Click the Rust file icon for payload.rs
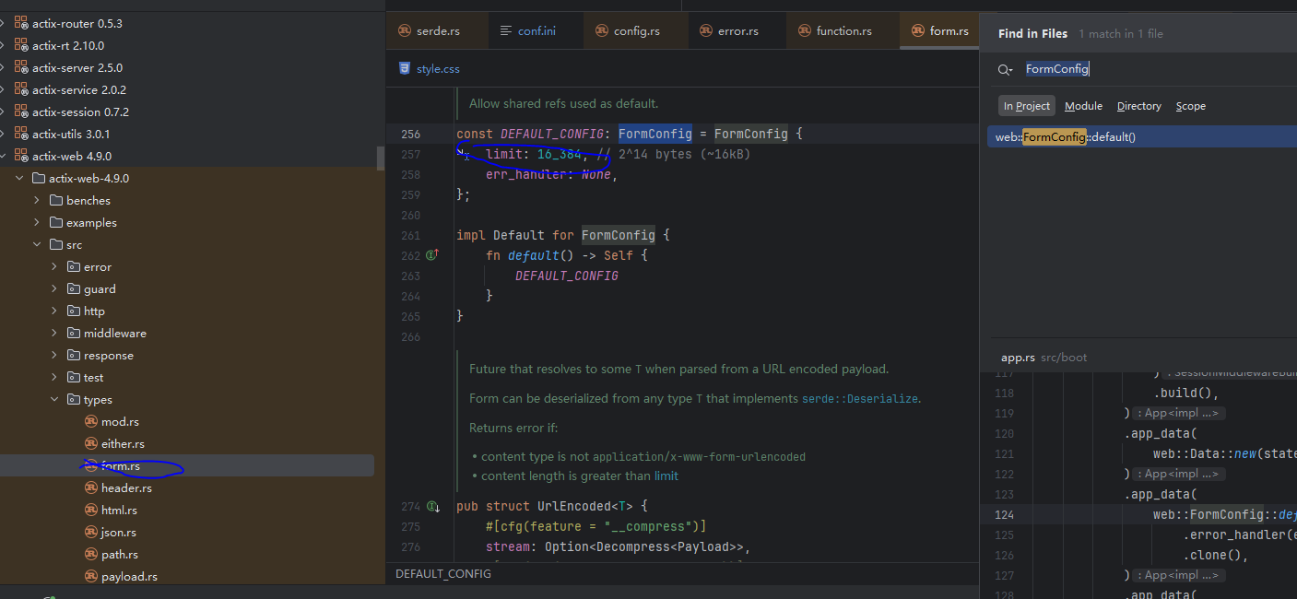The image size is (1297, 599). click(x=90, y=576)
